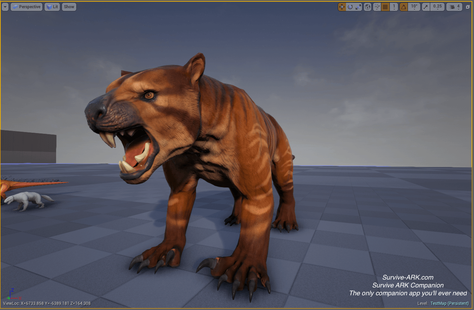Open the Perspective view mode menu
The image size is (474, 310).
(x=27, y=7)
